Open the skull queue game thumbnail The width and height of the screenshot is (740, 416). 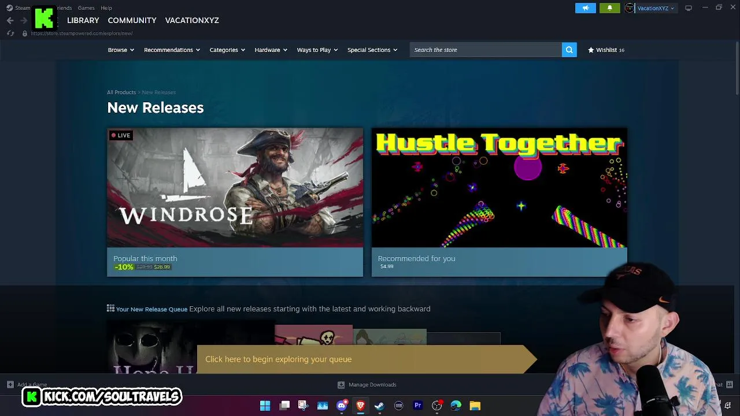coord(313,336)
